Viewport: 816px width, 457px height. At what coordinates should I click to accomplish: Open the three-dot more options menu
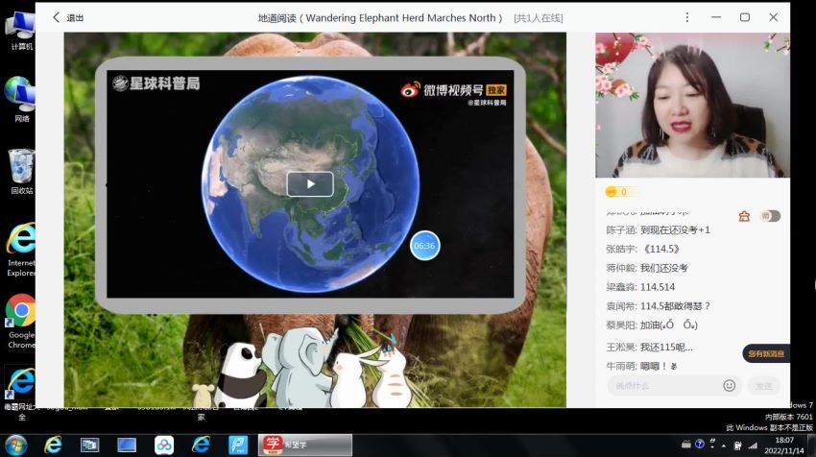click(687, 17)
